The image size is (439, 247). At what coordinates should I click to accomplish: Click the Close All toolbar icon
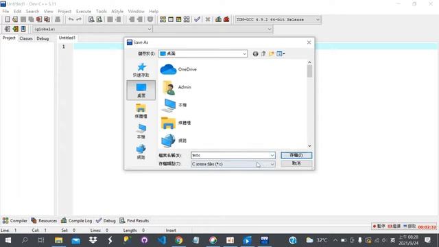(x=47, y=19)
